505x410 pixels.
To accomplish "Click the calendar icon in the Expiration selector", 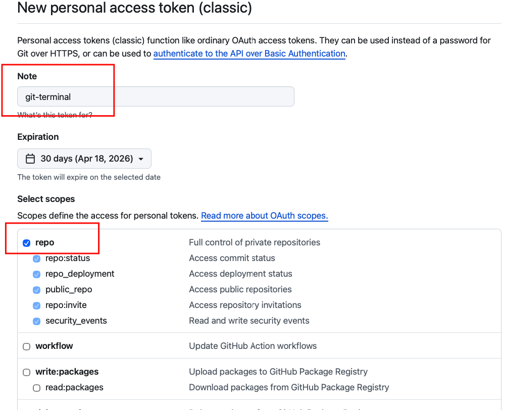I will click(30, 159).
